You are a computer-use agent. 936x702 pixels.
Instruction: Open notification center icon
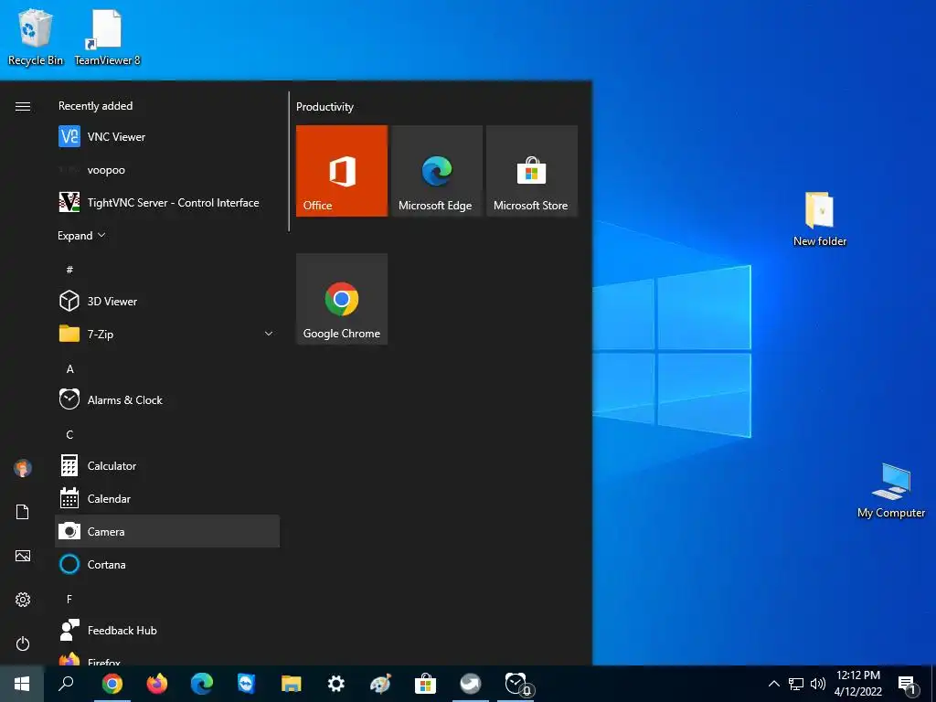tap(908, 684)
